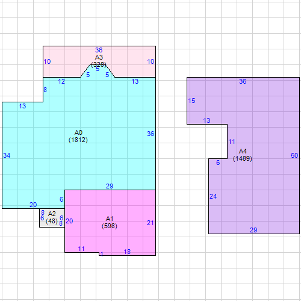Click the 20 dimension inside magenta A1
301x301 pixels.
[x=69, y=221]
